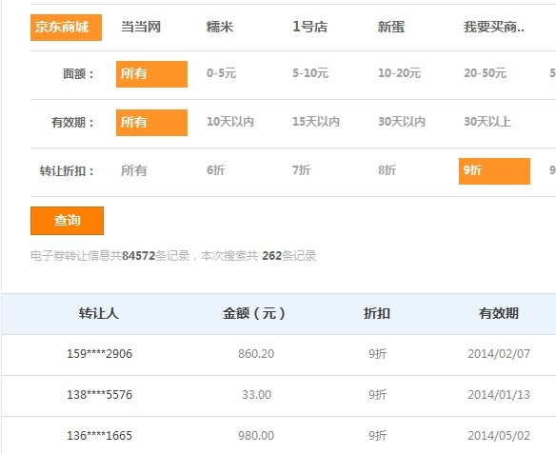This screenshot has height=454, width=556.
Task: Choose validity period 30天以上
Action: pos(487,122)
